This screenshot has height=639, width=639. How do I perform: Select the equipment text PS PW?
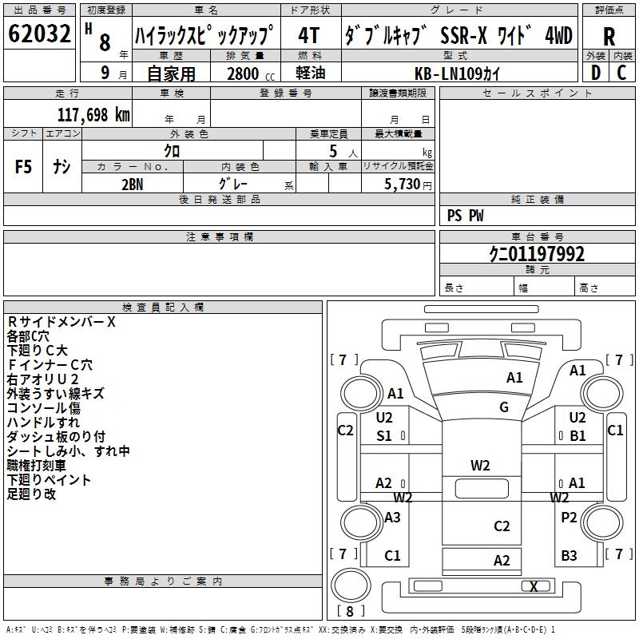coord(466,216)
